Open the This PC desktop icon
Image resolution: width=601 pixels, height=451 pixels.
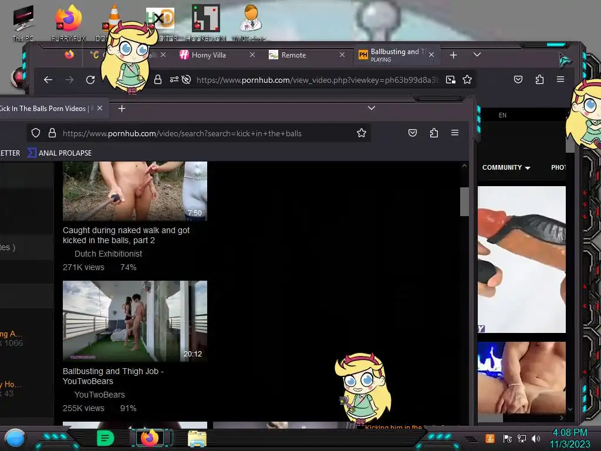point(23,23)
